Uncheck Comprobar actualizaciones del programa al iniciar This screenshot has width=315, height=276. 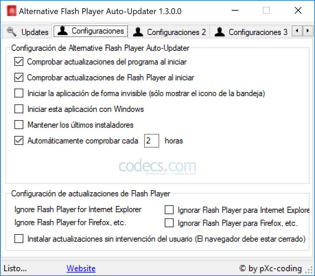(19, 61)
